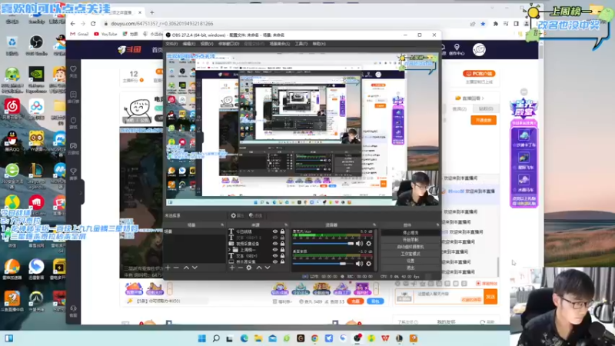The image size is (615, 346).
Task: Mute the 桌面音频 speaker icon
Action: (x=359, y=264)
